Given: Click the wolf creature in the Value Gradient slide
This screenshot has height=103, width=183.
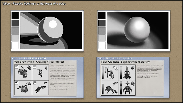Looking at the screenshot, I should tap(111, 90).
